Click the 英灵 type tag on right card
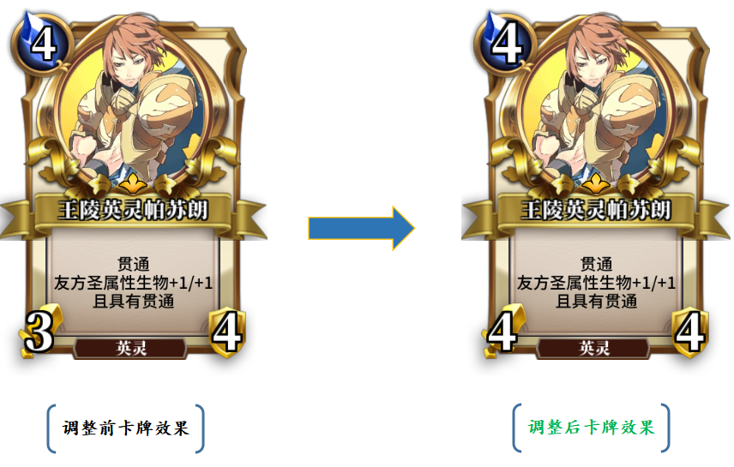The width and height of the screenshot is (734, 467). coord(593,348)
